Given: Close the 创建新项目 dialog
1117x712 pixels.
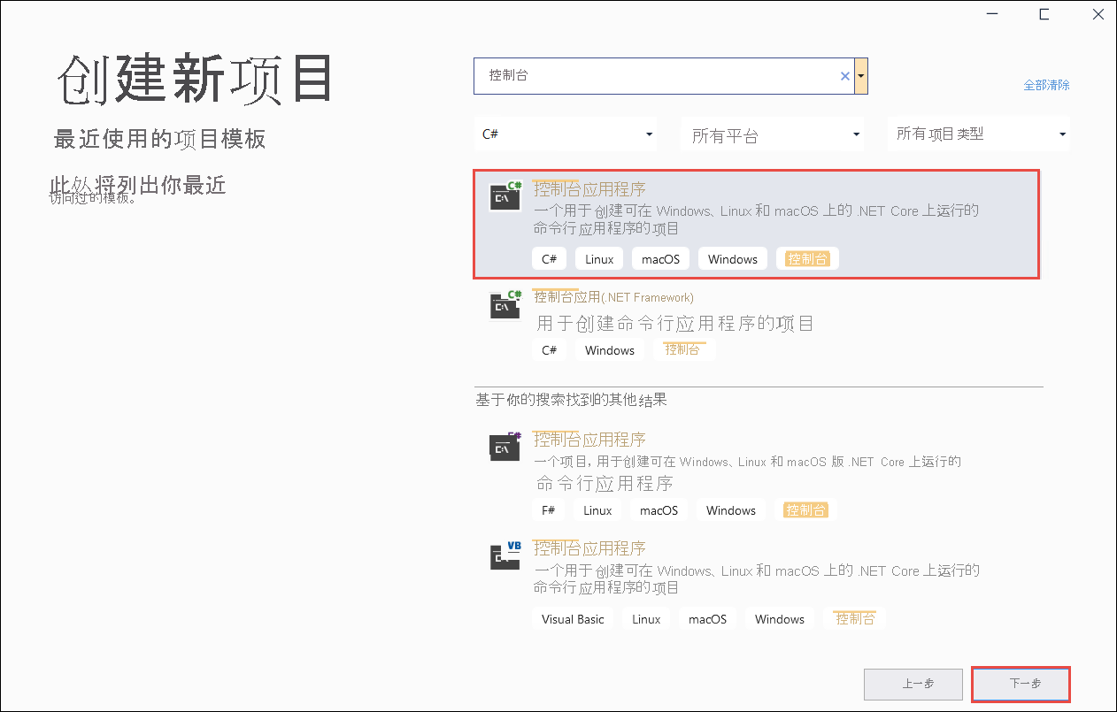Looking at the screenshot, I should (1098, 14).
